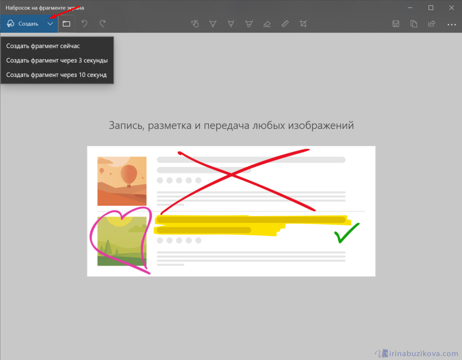Select the pencil tool
The height and width of the screenshot is (360, 462).
click(231, 23)
